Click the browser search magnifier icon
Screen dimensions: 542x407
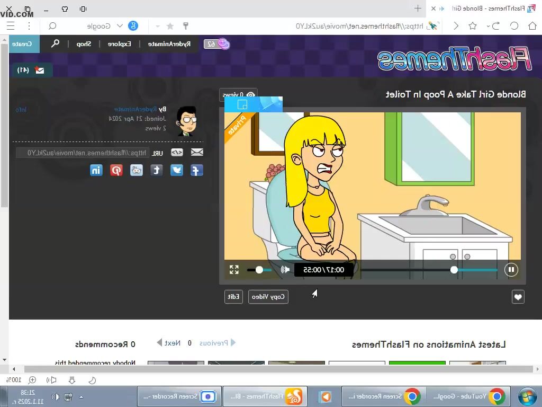[x=52, y=26]
